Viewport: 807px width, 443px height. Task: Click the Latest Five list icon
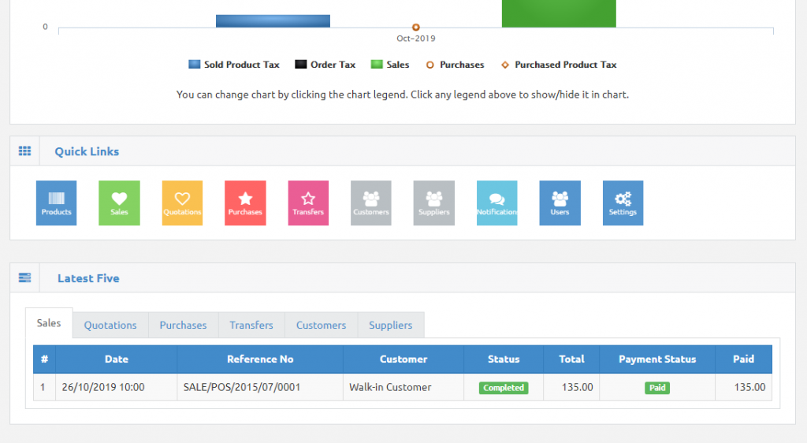click(x=24, y=277)
